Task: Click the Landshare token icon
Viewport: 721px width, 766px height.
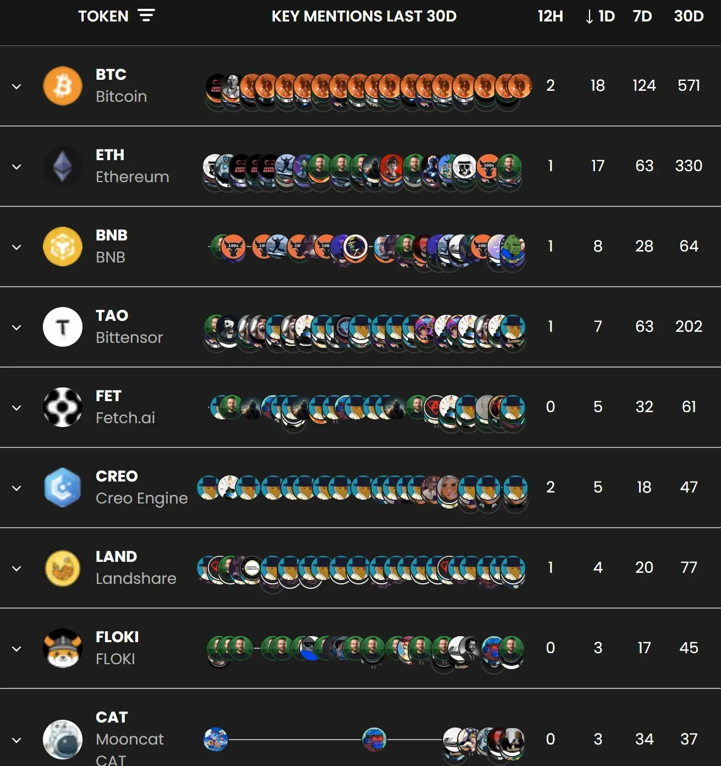Action: pyautogui.click(x=63, y=568)
